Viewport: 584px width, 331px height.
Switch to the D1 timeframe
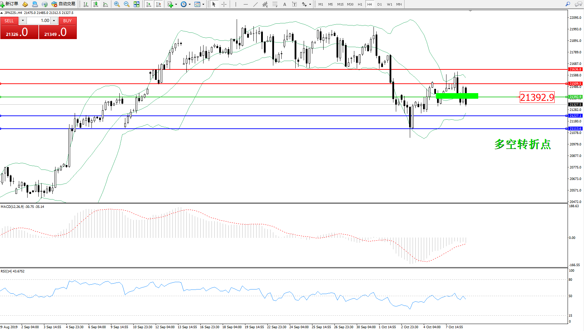[379, 4]
